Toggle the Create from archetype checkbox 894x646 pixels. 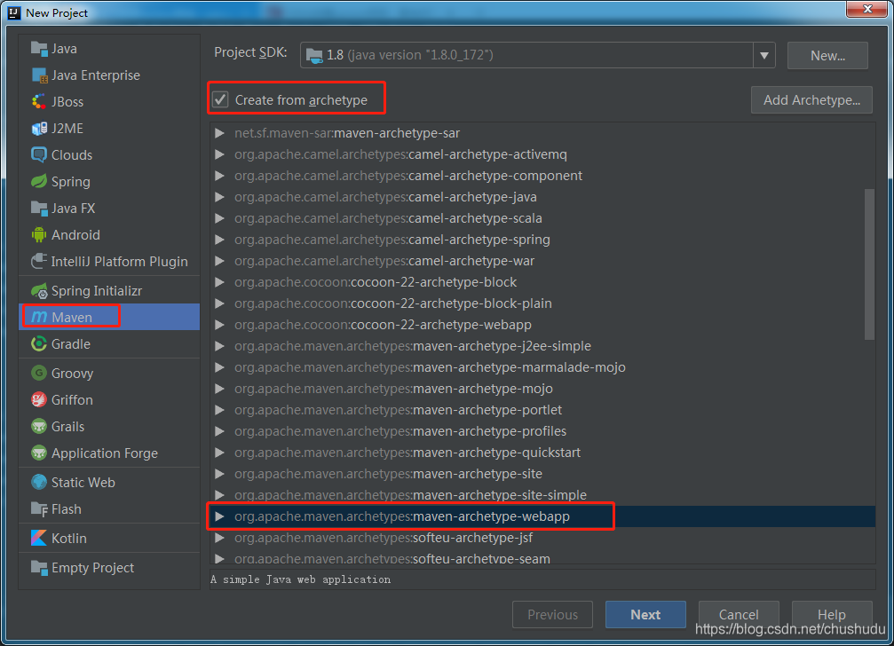click(220, 99)
